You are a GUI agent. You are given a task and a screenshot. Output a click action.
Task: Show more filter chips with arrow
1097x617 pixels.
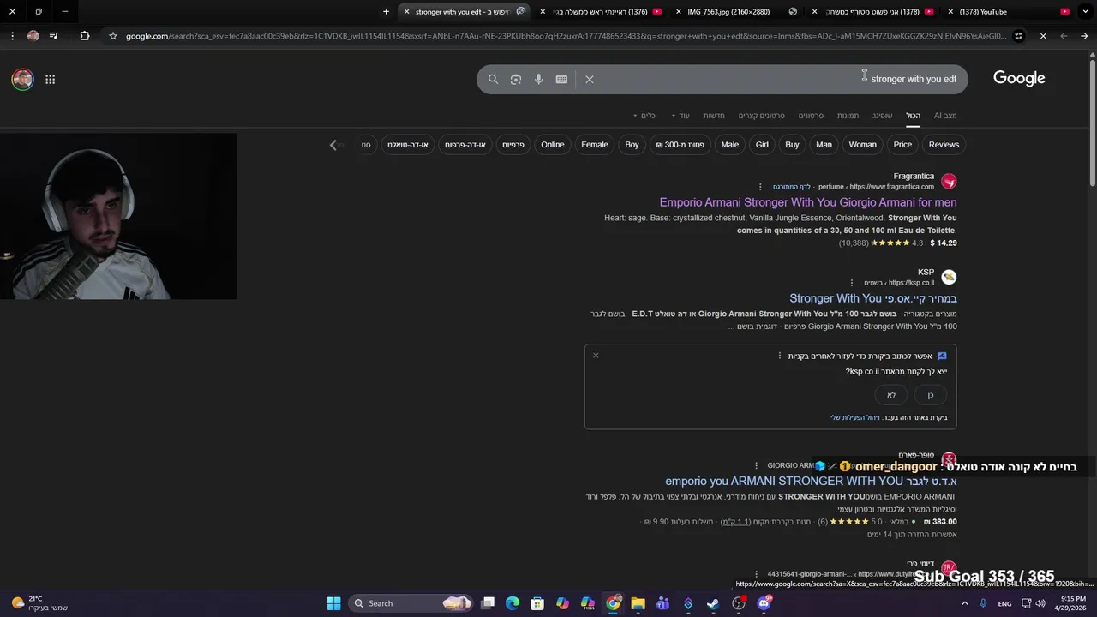(333, 145)
